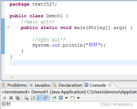Click Remove Launch gray X icon

pyautogui.click(x=11, y=98)
